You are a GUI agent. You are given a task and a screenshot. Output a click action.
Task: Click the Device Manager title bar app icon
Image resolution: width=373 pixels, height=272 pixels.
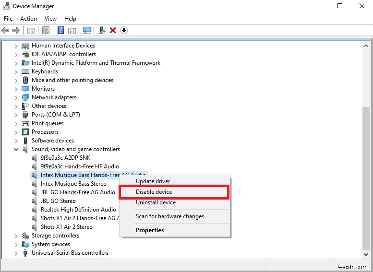point(7,6)
